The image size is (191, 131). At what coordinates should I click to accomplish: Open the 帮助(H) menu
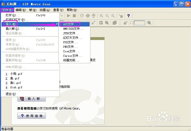click(72, 10)
